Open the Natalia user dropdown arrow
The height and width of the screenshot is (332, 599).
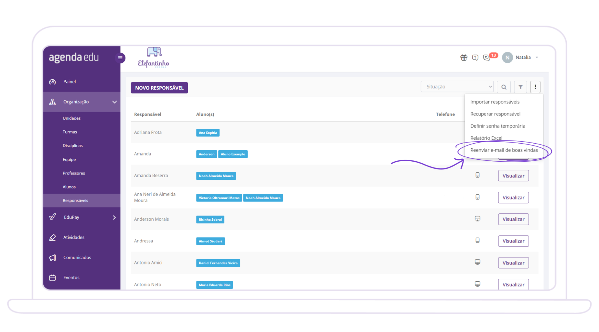point(537,58)
